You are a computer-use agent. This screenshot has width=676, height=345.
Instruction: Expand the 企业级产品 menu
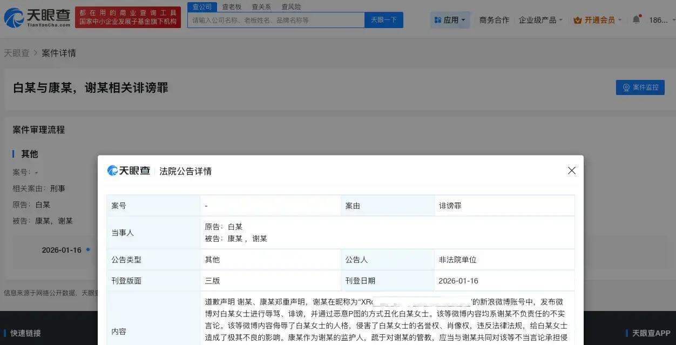point(540,20)
